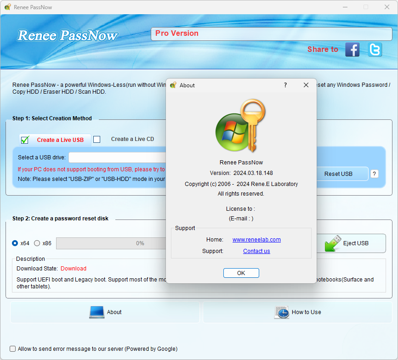Click the 'License to :' text
This screenshot has height=360, width=398.
(240, 209)
